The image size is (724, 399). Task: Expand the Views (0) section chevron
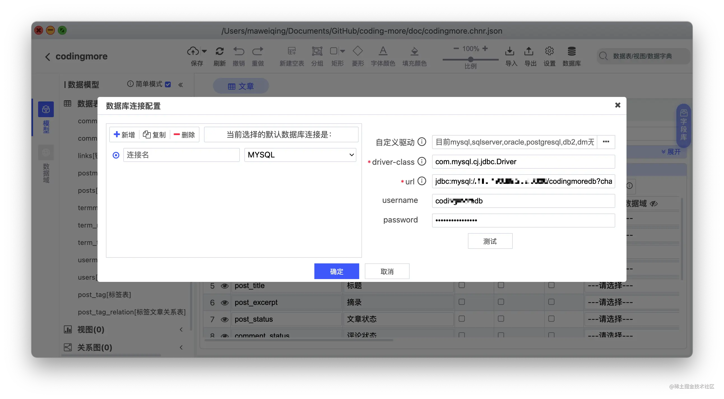click(x=181, y=329)
